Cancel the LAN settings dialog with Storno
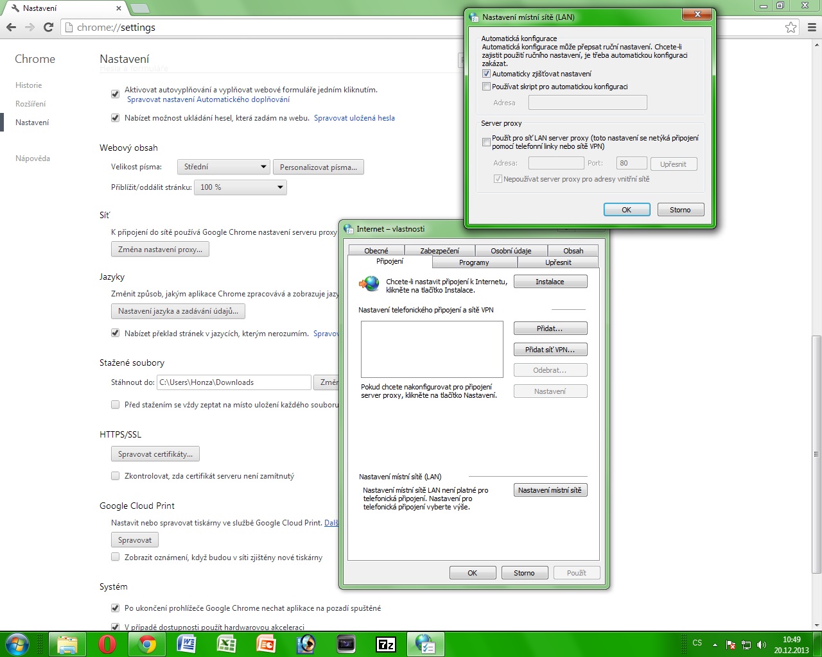Viewport: 822px width, 657px height. (681, 210)
